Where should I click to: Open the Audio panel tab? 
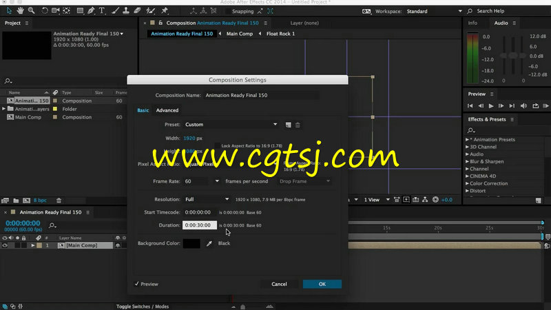(501, 23)
